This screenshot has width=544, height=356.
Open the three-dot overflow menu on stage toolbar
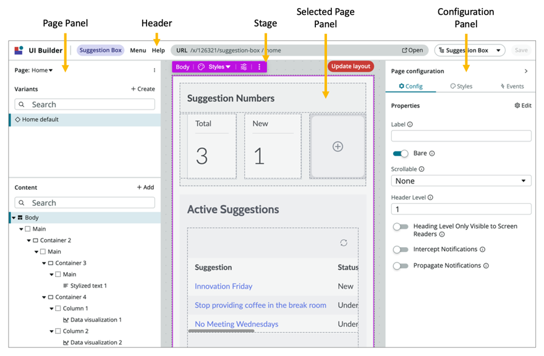[259, 67]
